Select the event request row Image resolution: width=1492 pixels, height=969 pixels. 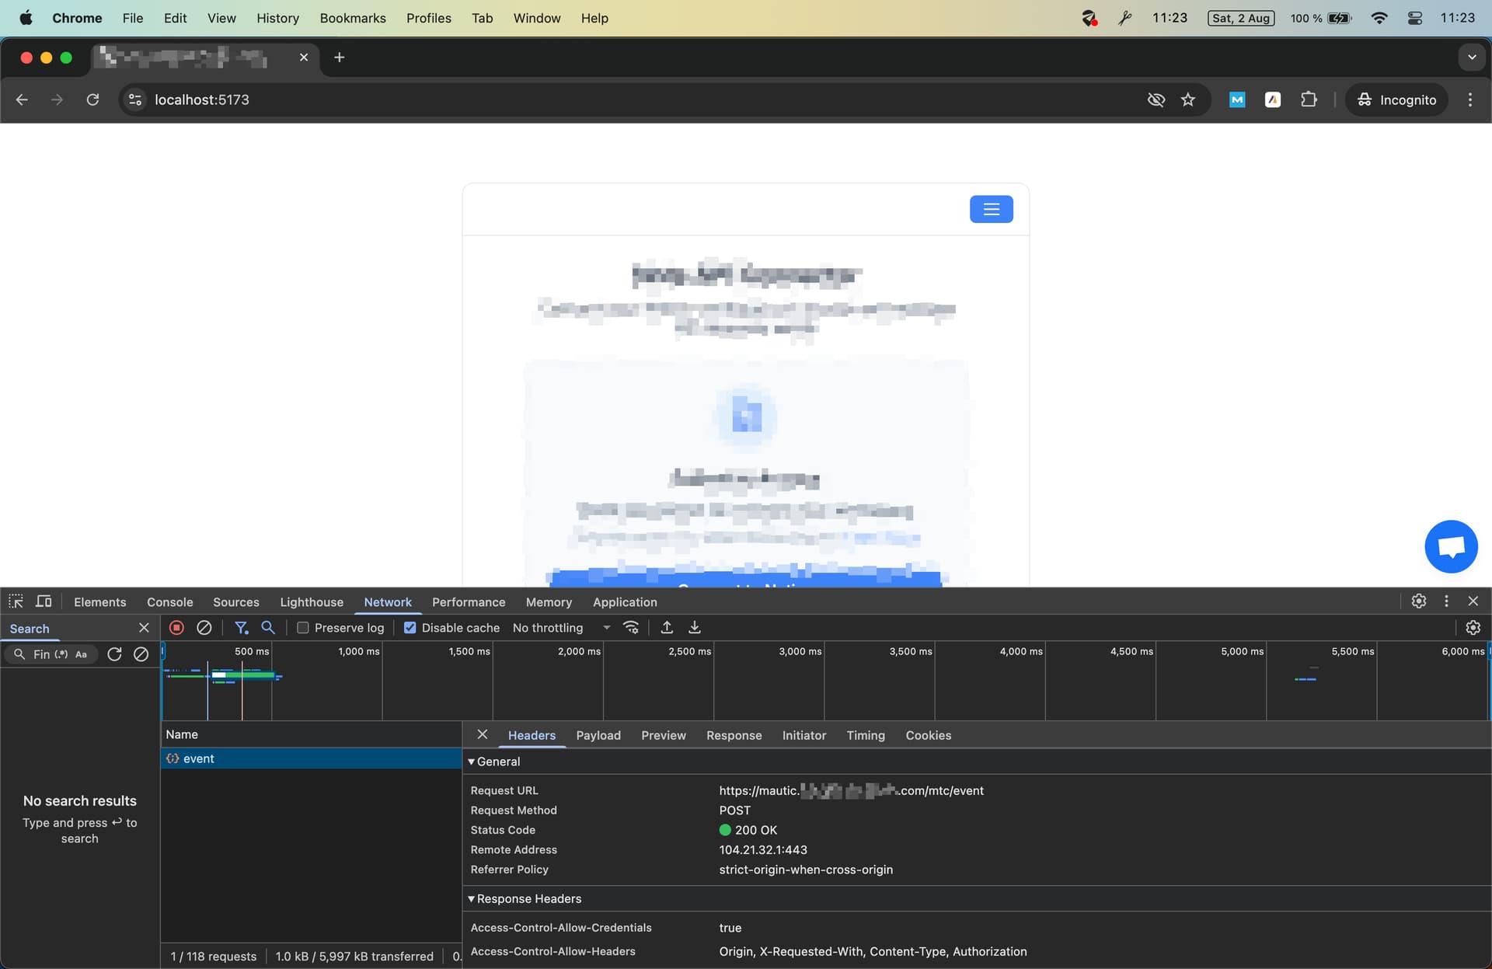pyautogui.click(x=311, y=758)
